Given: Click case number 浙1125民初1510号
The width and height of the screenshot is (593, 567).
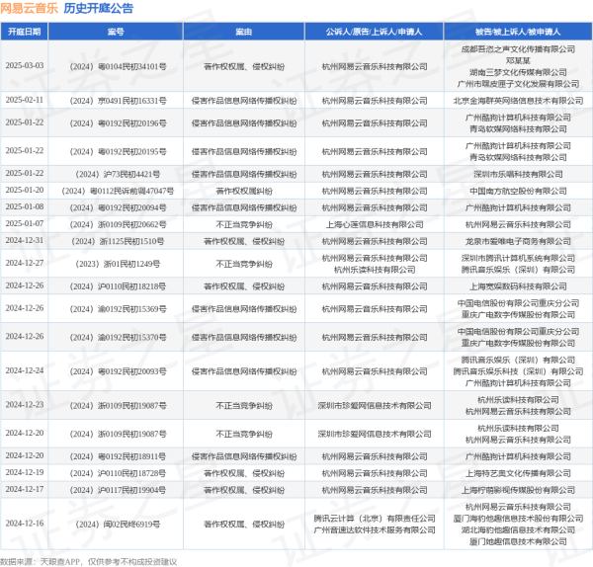Looking at the screenshot, I should (x=118, y=241).
